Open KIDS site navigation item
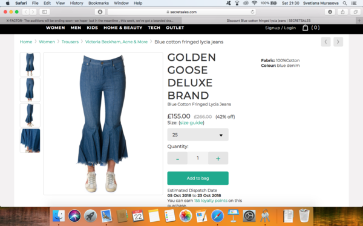The height and width of the screenshot is (226, 363). click(92, 28)
